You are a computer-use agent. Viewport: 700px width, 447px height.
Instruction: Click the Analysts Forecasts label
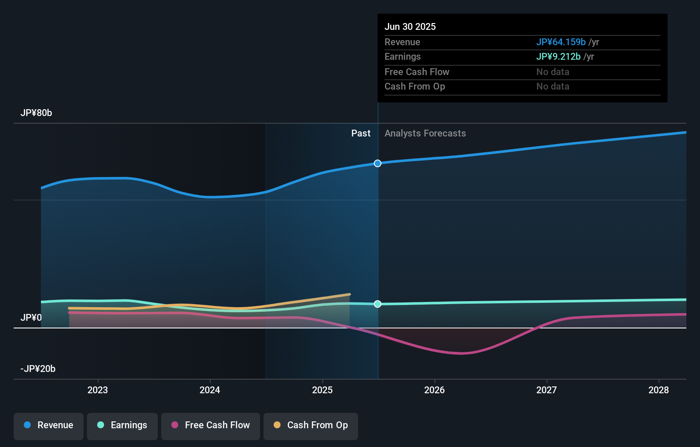(425, 134)
